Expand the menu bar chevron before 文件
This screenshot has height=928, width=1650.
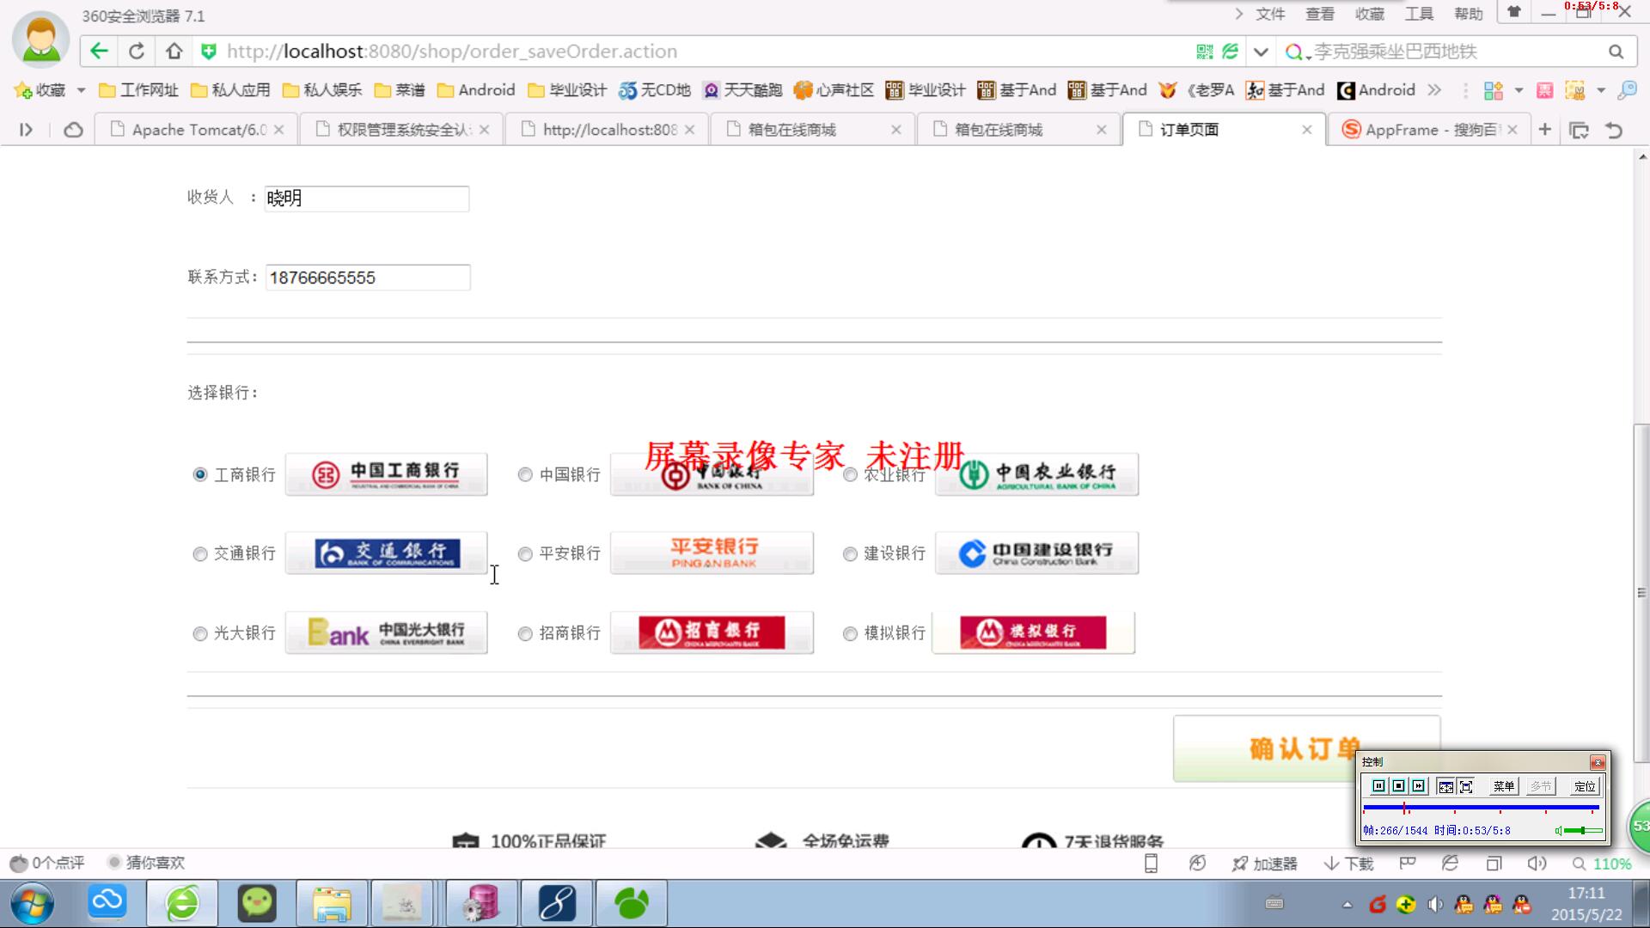point(1238,14)
